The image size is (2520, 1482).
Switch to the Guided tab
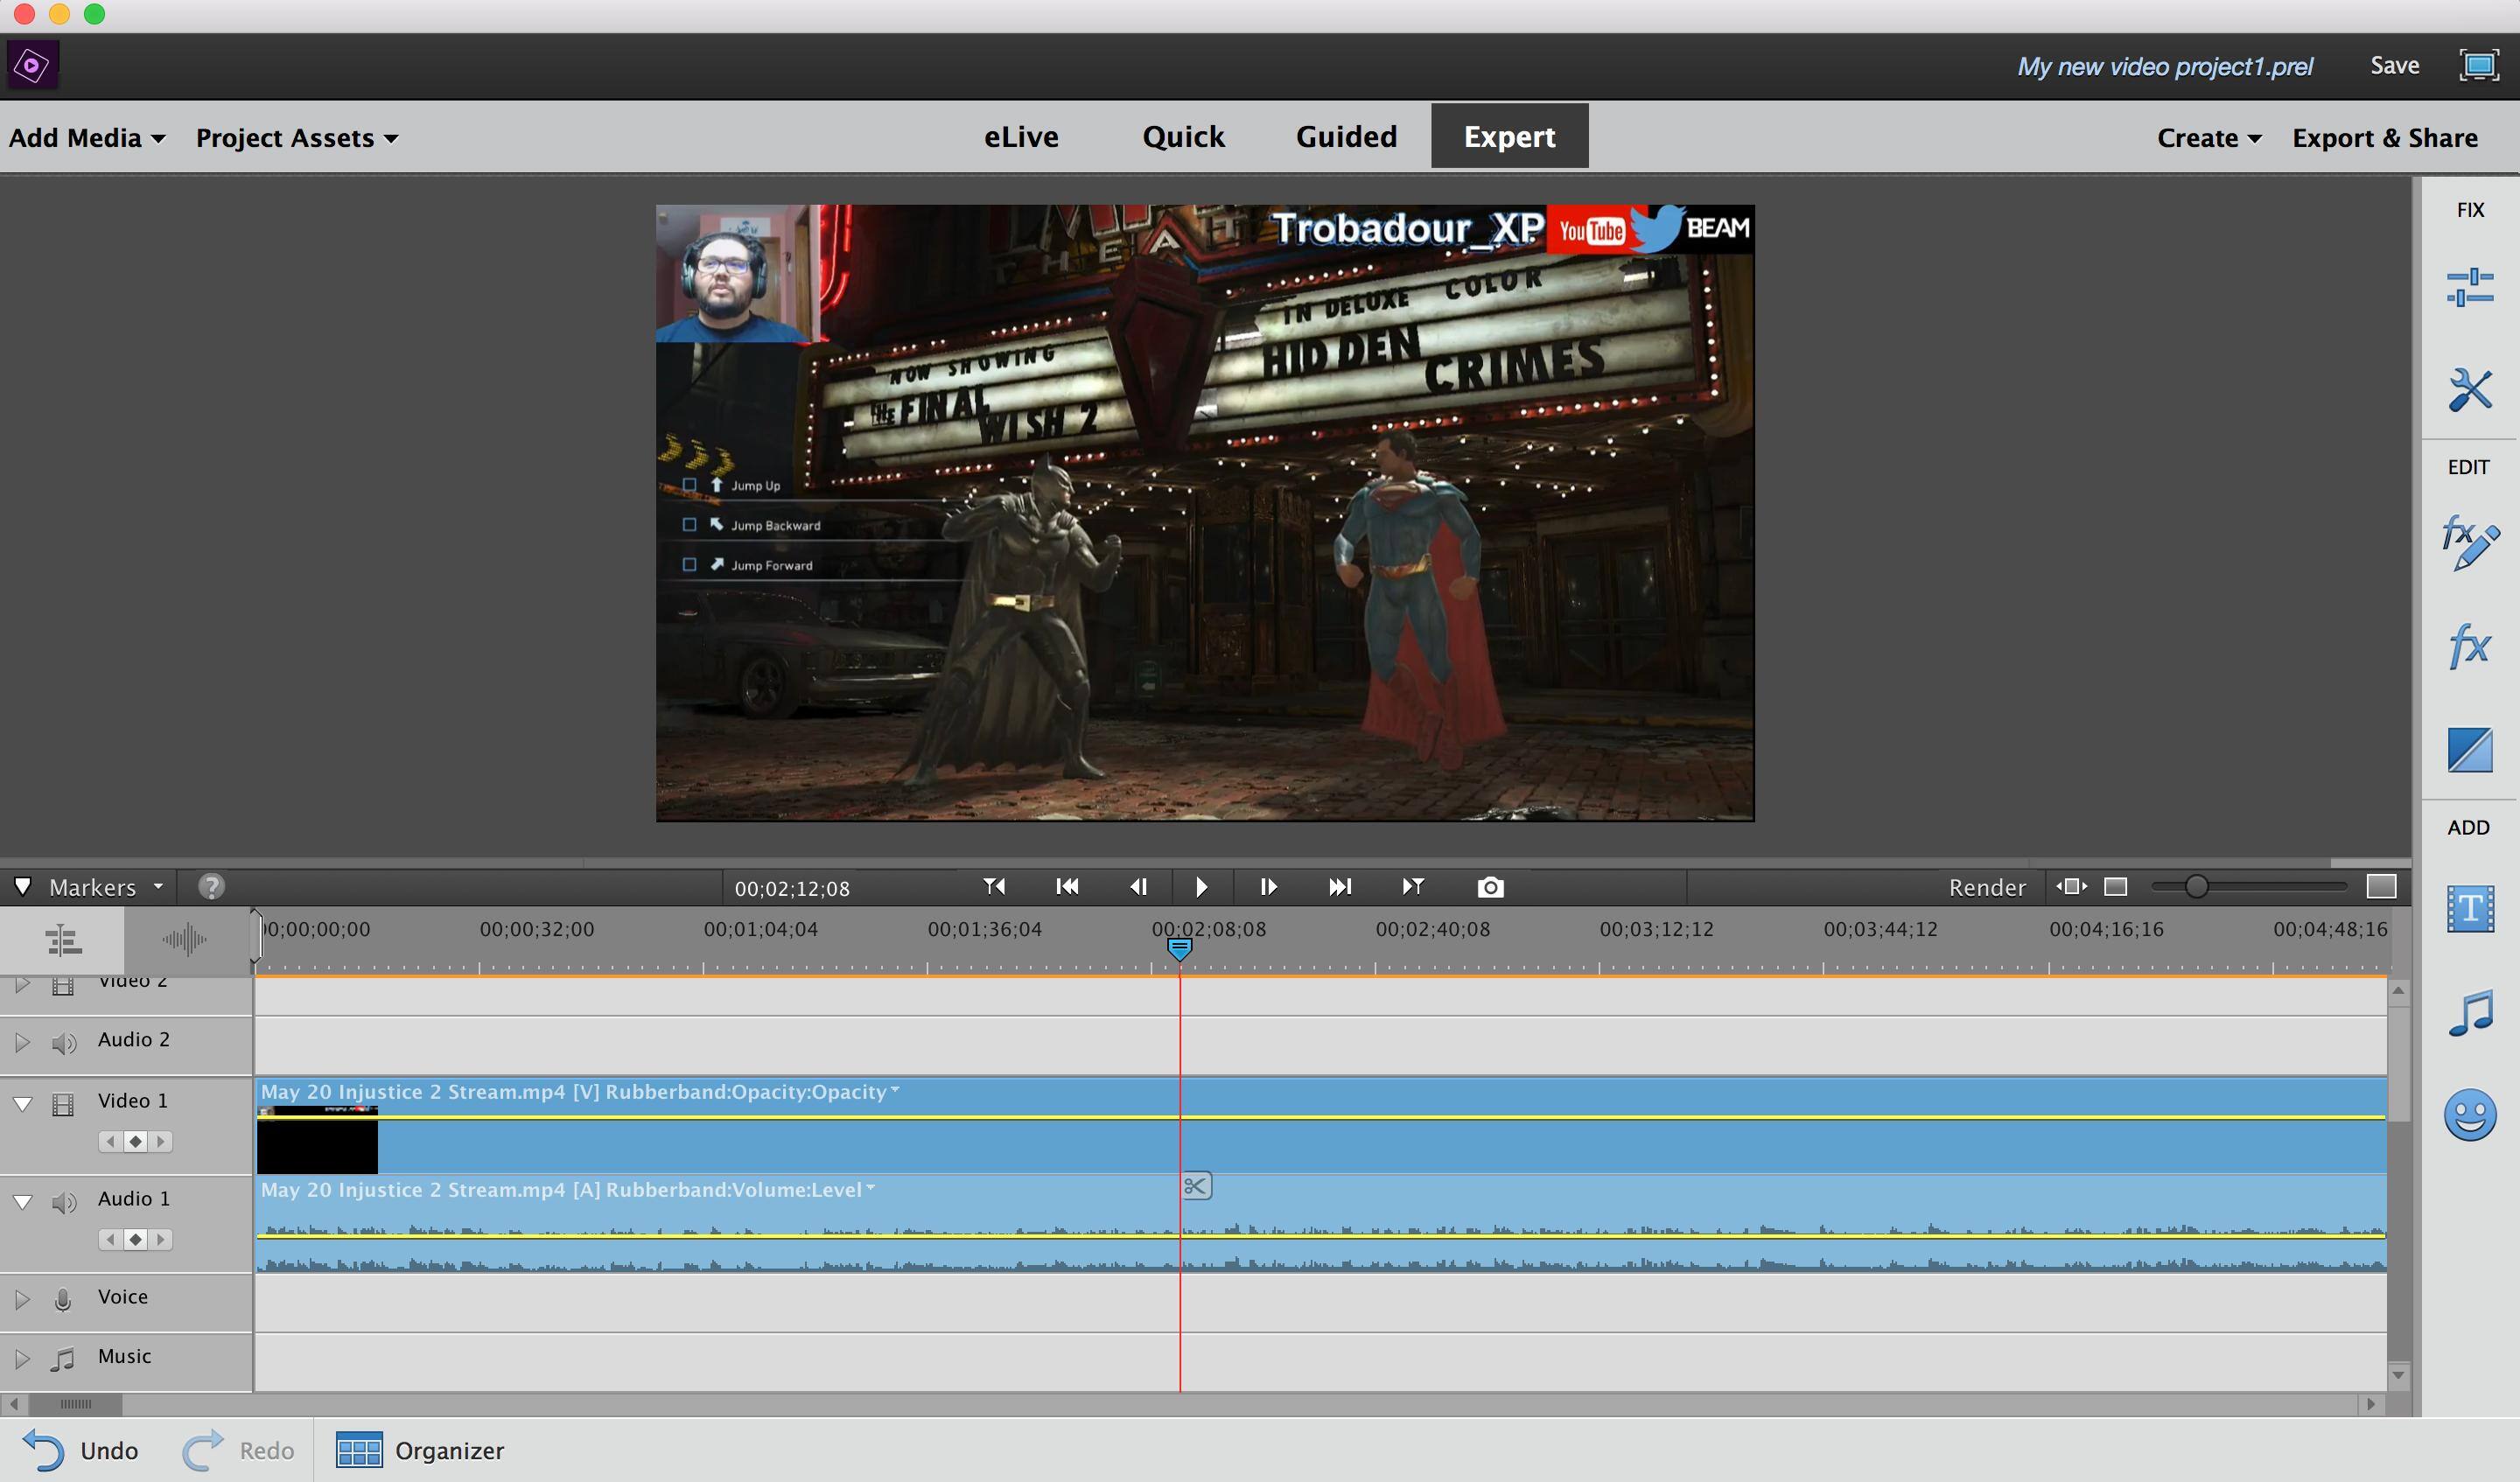click(1346, 137)
